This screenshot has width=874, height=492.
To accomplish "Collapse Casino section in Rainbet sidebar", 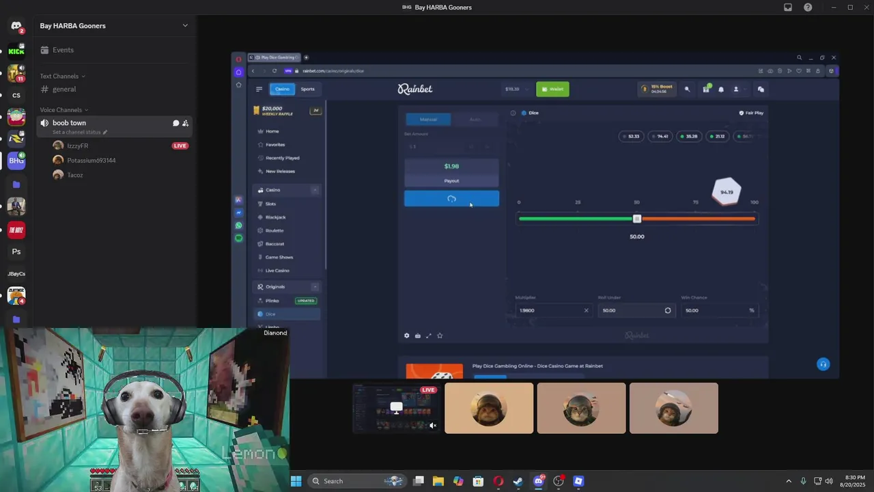I will click(315, 190).
